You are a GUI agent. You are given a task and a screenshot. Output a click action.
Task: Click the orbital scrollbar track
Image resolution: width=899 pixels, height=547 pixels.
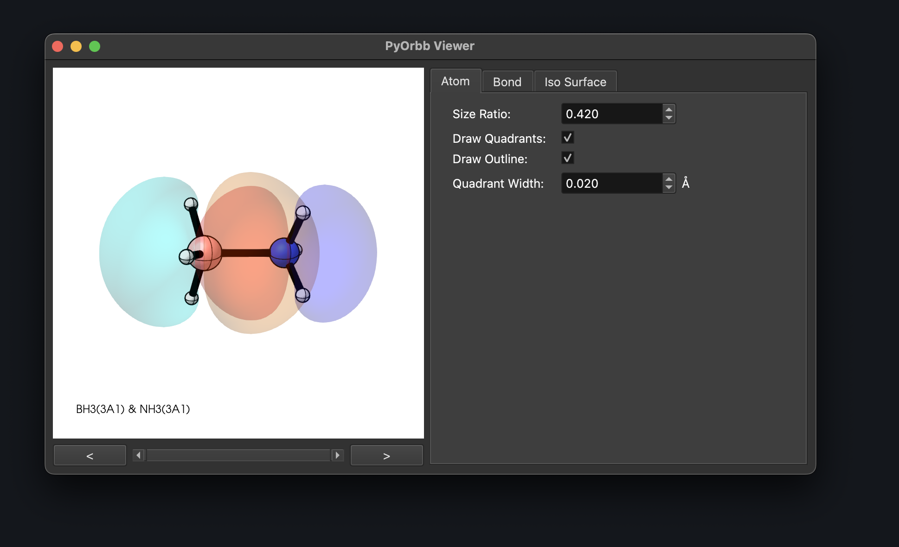[x=238, y=455]
